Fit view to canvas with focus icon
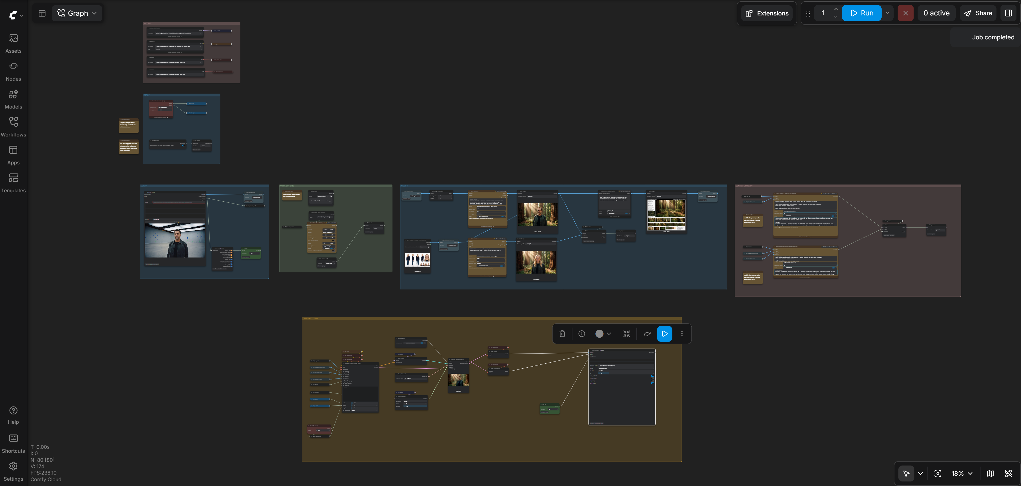Viewport: 1021px width, 486px height. pyautogui.click(x=937, y=473)
